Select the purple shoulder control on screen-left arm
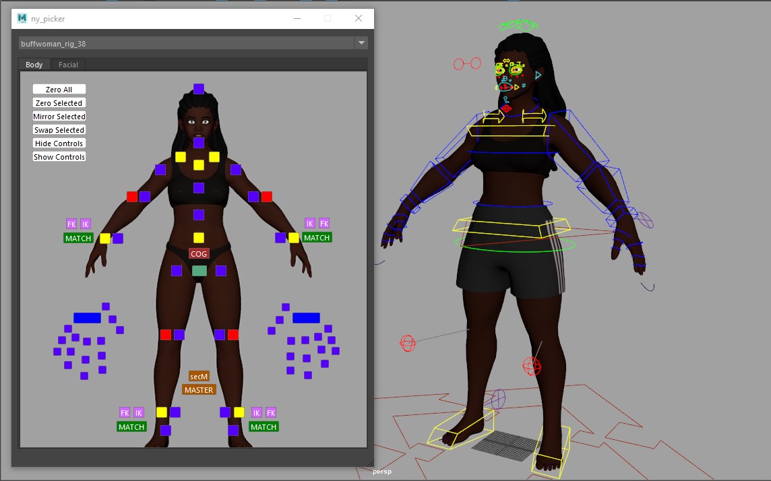The width and height of the screenshot is (771, 481). pyautogui.click(x=160, y=170)
